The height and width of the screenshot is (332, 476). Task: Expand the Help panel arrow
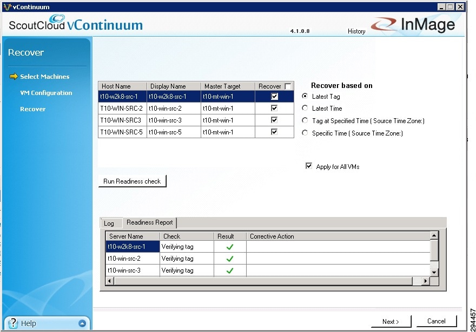(x=82, y=323)
